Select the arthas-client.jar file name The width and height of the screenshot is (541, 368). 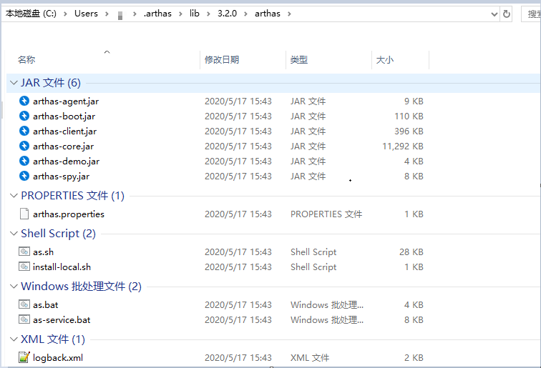65,131
